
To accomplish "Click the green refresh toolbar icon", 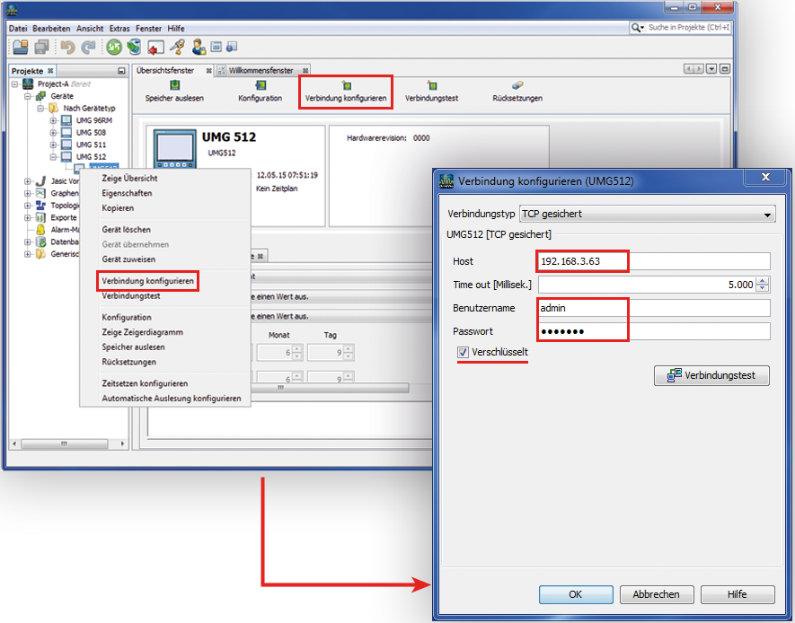I will point(114,48).
